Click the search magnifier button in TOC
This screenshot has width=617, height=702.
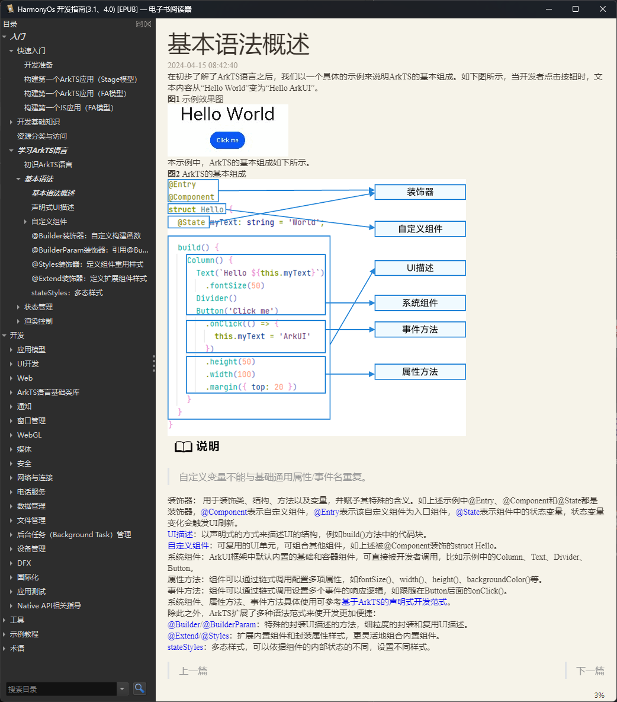(140, 688)
